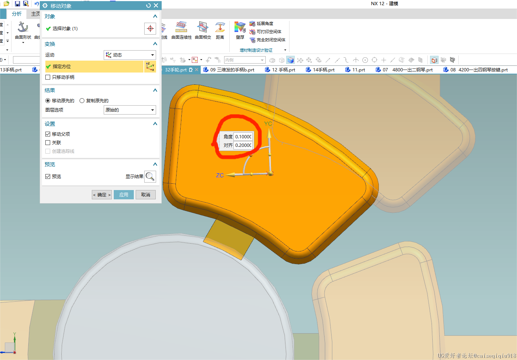Screen dimensions: 517x360
Task: Open the 曲面相交 analysis tool
Action: tap(203, 30)
